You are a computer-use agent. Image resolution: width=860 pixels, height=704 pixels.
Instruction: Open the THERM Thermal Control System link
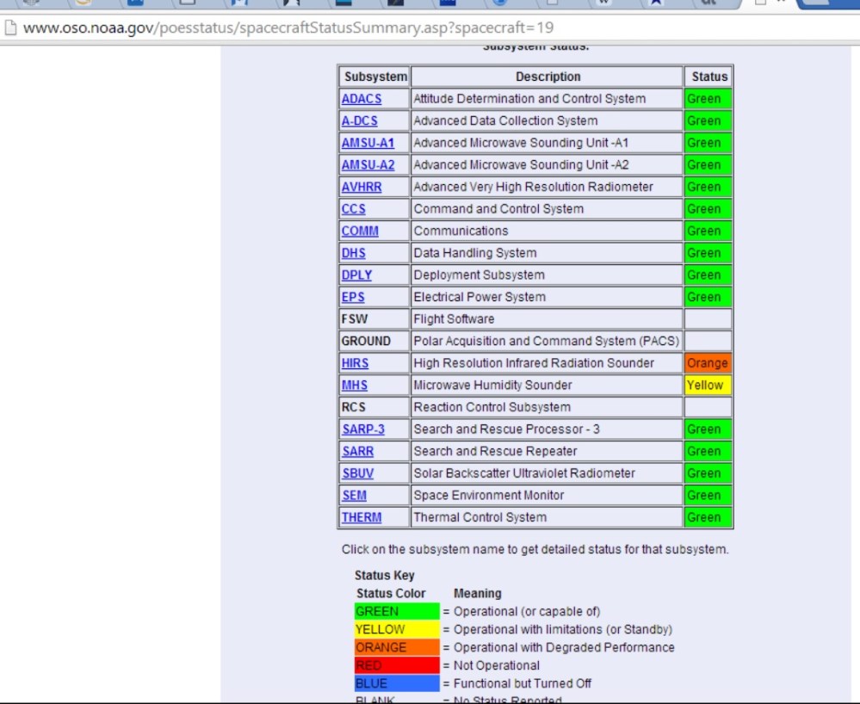tap(359, 517)
